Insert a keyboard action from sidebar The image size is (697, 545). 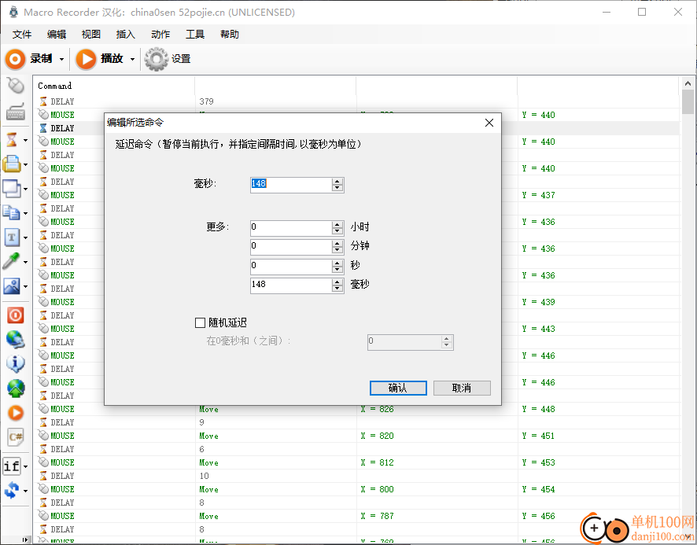coord(16,112)
